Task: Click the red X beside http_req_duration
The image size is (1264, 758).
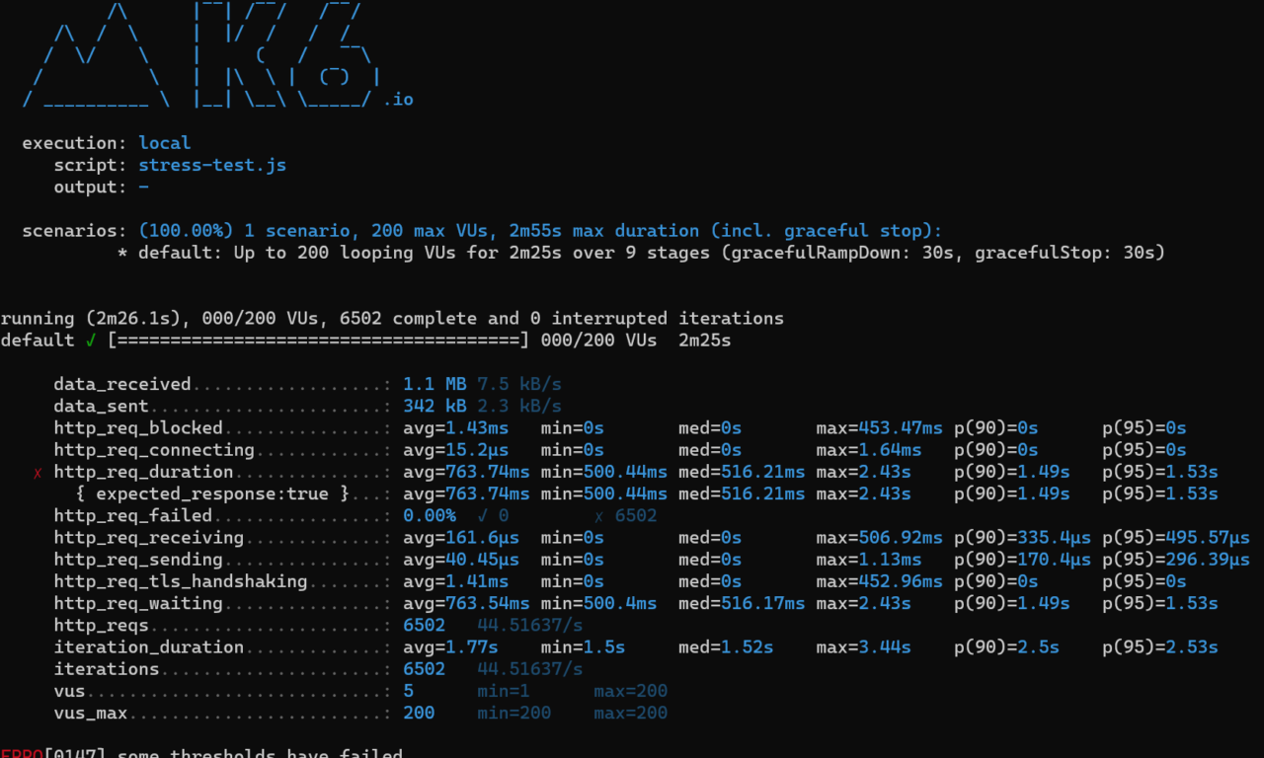Action: (x=38, y=473)
